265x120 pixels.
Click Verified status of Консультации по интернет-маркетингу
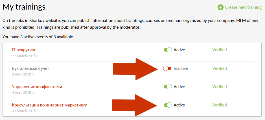tap(220, 105)
